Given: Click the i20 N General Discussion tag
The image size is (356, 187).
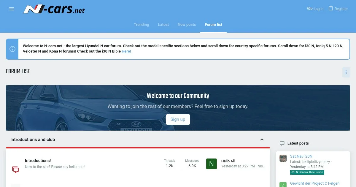Looking at the screenshot, I should [x=307, y=172].
